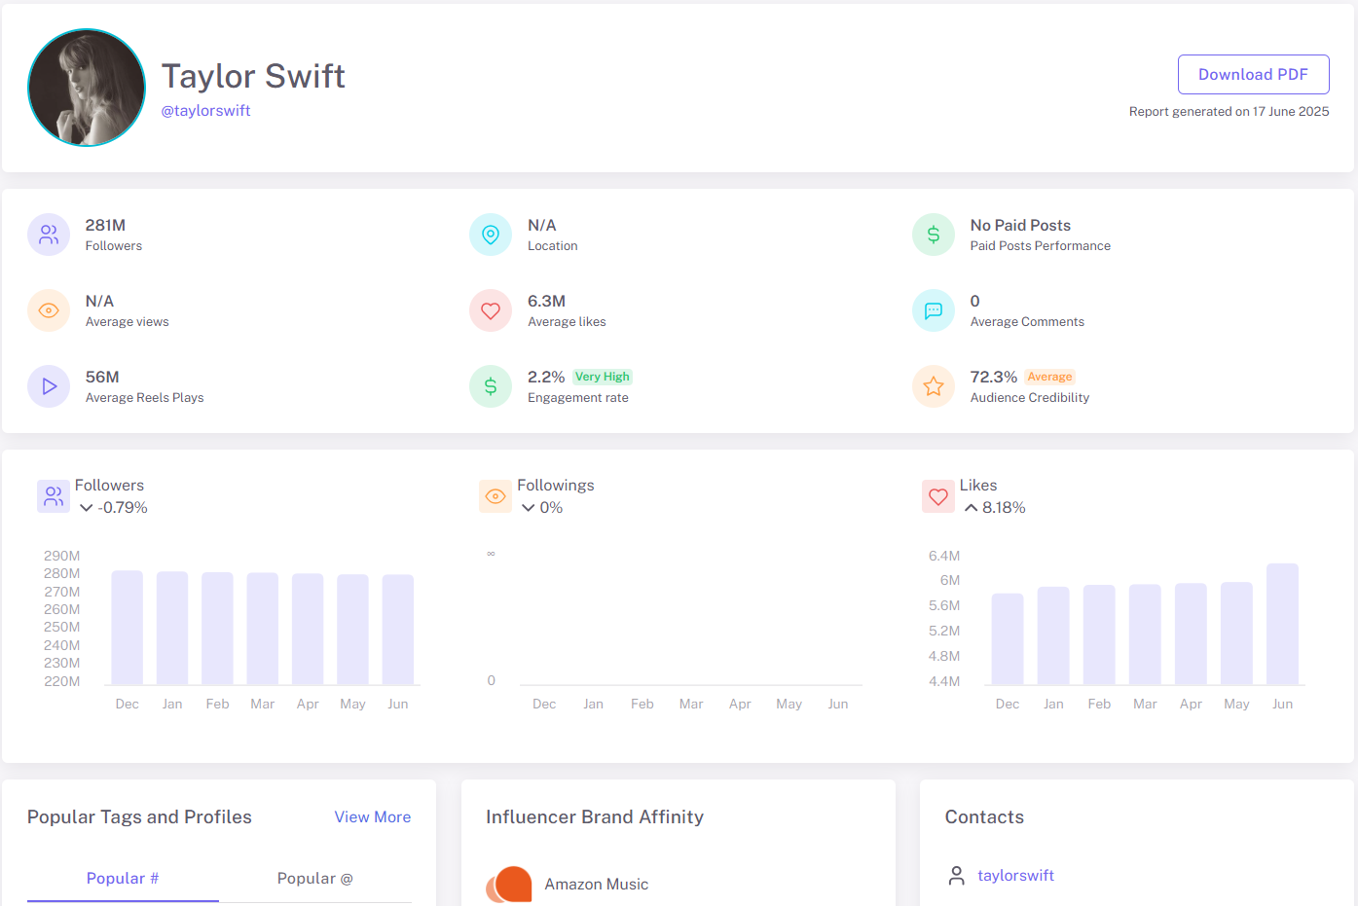
Task: Click the Engagement rate dollar icon
Action: [491, 386]
